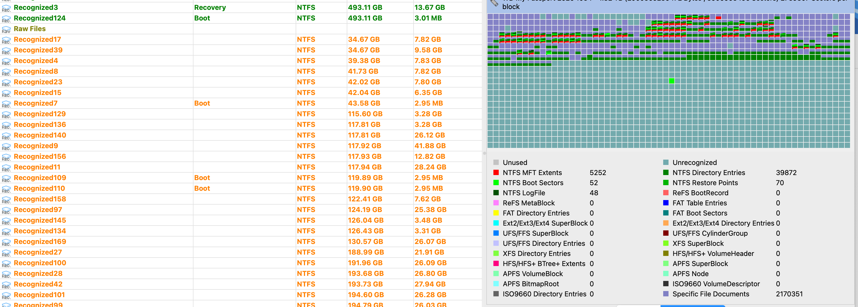Click the partition icon beside Recognized110
This screenshot has width=858, height=307.
coord(6,189)
